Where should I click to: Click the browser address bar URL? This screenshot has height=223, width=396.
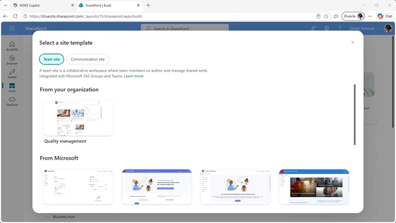85,16
